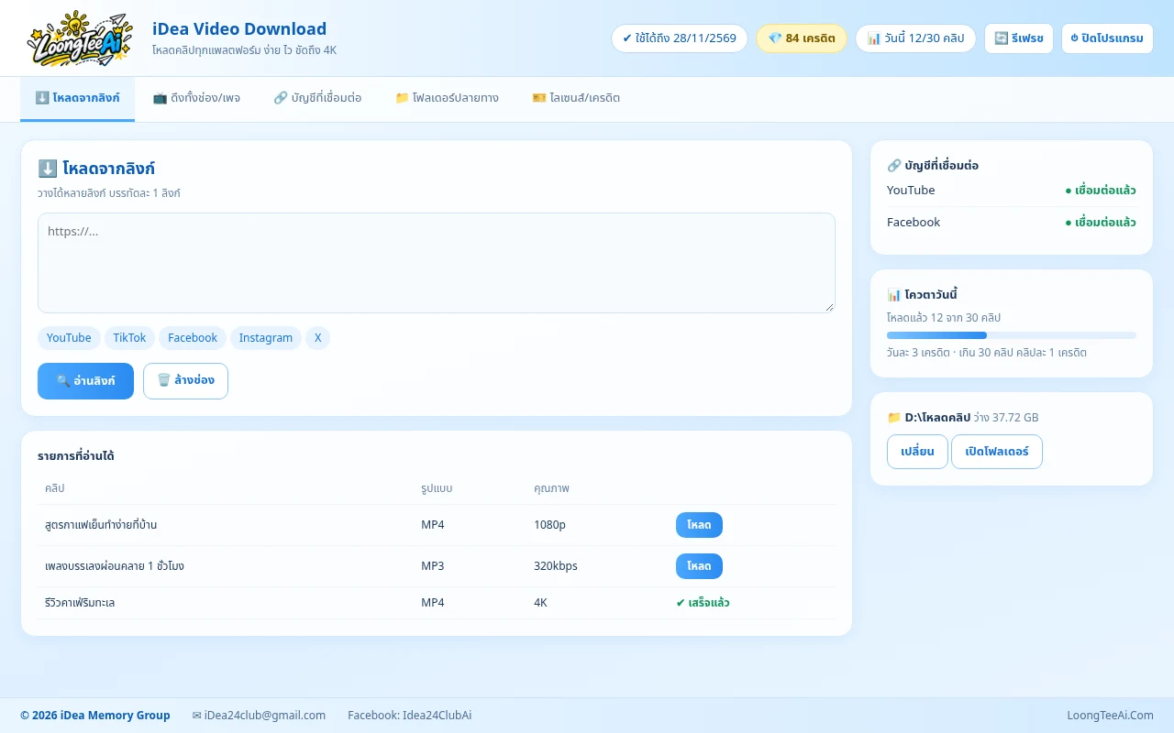Click the Facebook เชื่อมต่อแล้ว status
The width and height of the screenshot is (1174, 733).
(1101, 223)
